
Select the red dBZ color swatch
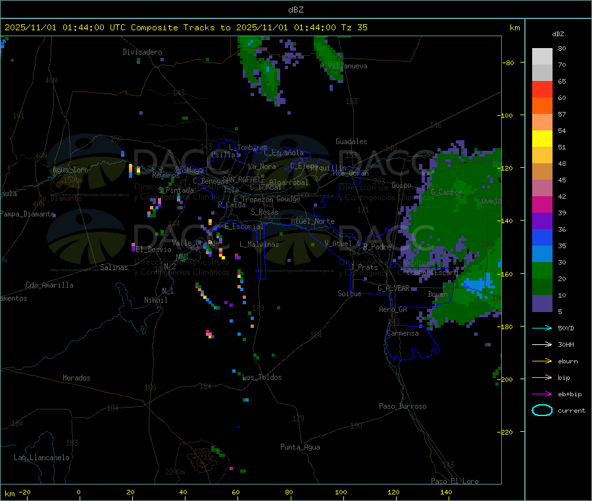[x=542, y=89]
